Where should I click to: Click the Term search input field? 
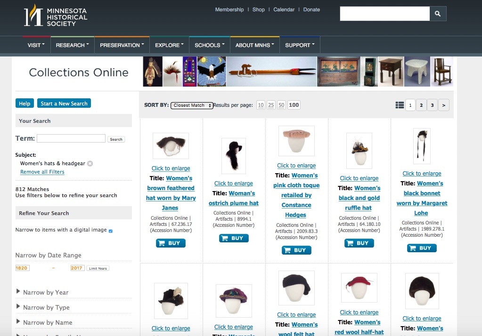pyautogui.click(x=71, y=138)
